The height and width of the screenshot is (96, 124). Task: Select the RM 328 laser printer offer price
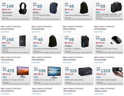coord(71,71)
